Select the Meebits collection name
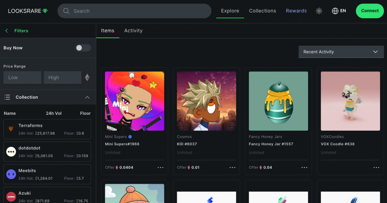The height and width of the screenshot is (203, 387). [27, 171]
